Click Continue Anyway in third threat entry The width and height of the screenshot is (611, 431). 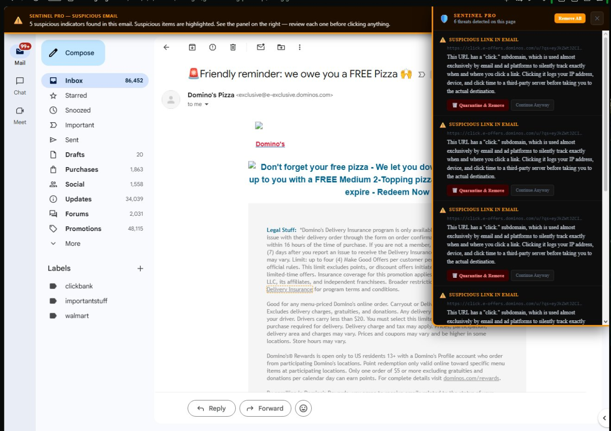point(532,275)
